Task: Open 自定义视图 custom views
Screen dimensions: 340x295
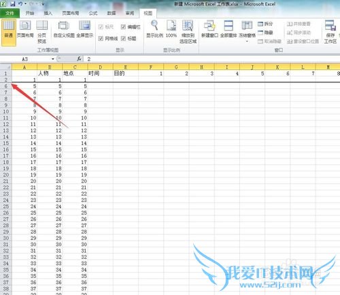Action: (64, 29)
